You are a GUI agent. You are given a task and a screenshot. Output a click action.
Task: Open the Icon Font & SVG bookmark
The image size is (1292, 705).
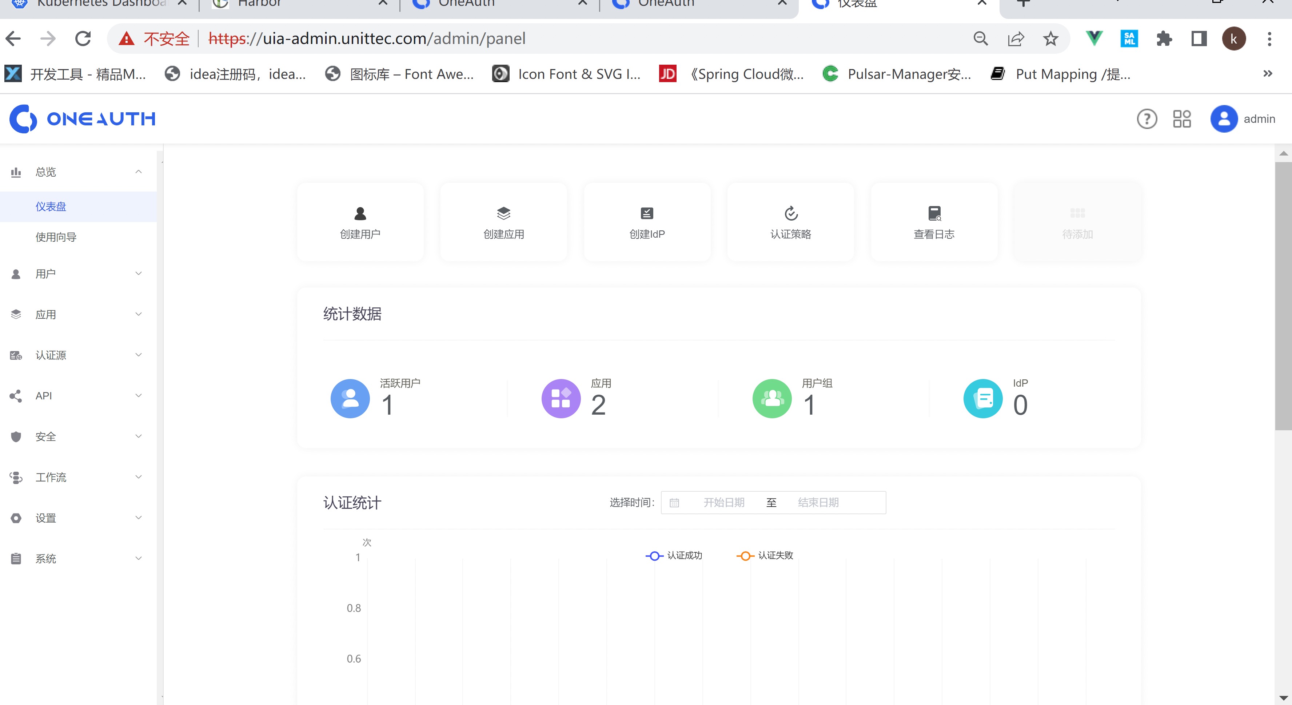[567, 74]
